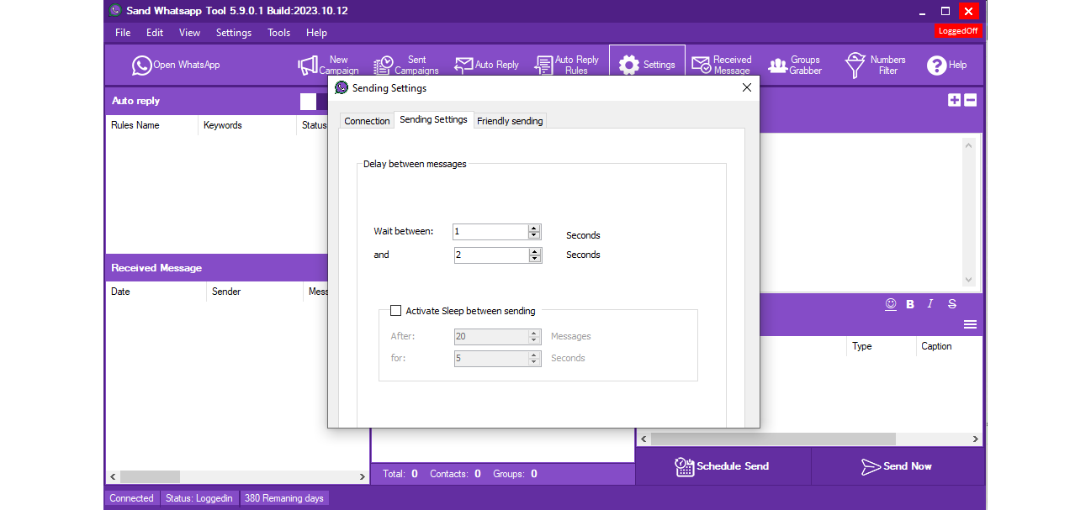Toggle the white box in Auto reply header
1091x510 pixels.
pyautogui.click(x=308, y=102)
